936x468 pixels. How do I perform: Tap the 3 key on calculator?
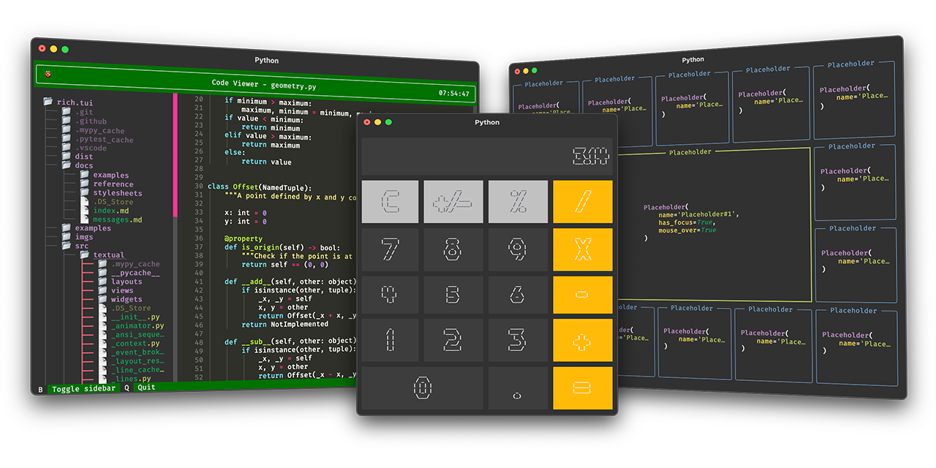(x=518, y=340)
